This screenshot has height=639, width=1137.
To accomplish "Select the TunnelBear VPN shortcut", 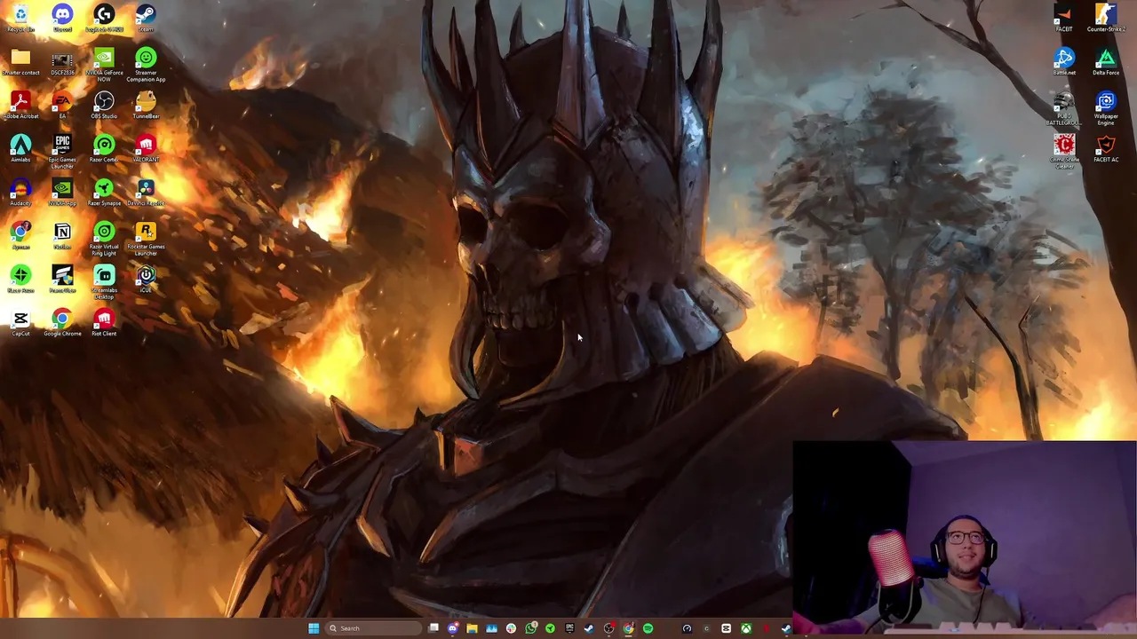I will tap(146, 106).
